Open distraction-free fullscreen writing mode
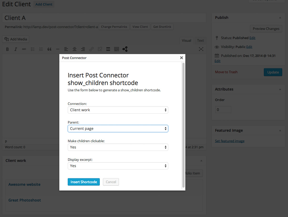The height and width of the screenshot is (217, 288). [201, 49]
